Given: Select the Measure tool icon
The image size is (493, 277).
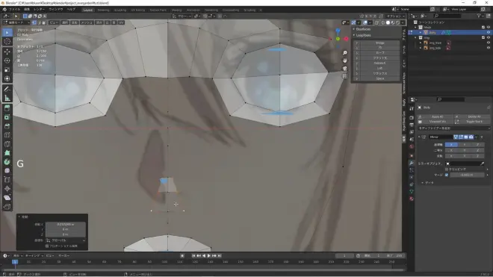Looking at the screenshot, I should (x=7, y=98).
